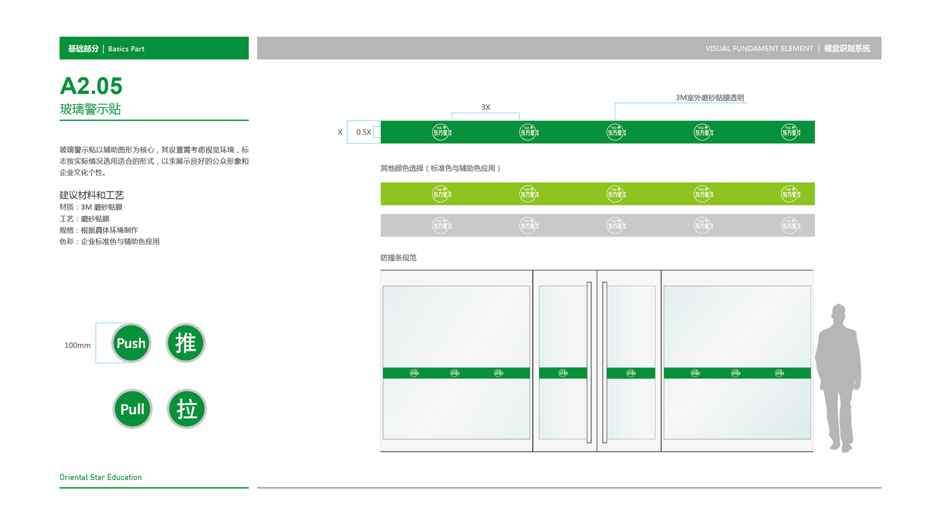Click the VISUAL FUNDAMENT ELEMENT header text
Viewport: 926px width, 520px height.
(759, 49)
